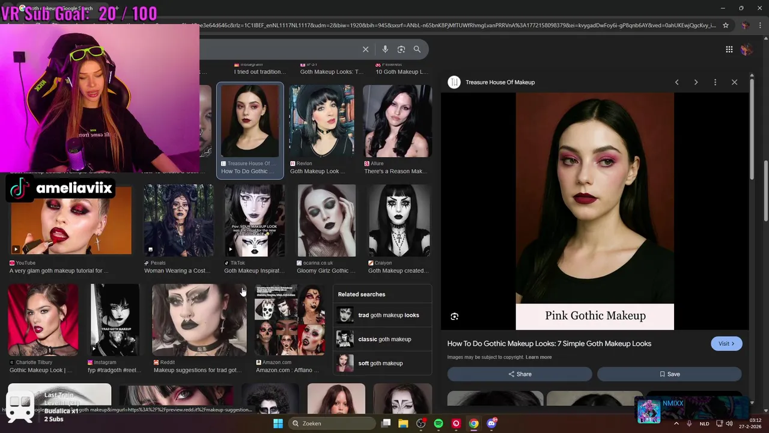Open Google account profile avatar
The image size is (769, 433).
[x=746, y=49]
